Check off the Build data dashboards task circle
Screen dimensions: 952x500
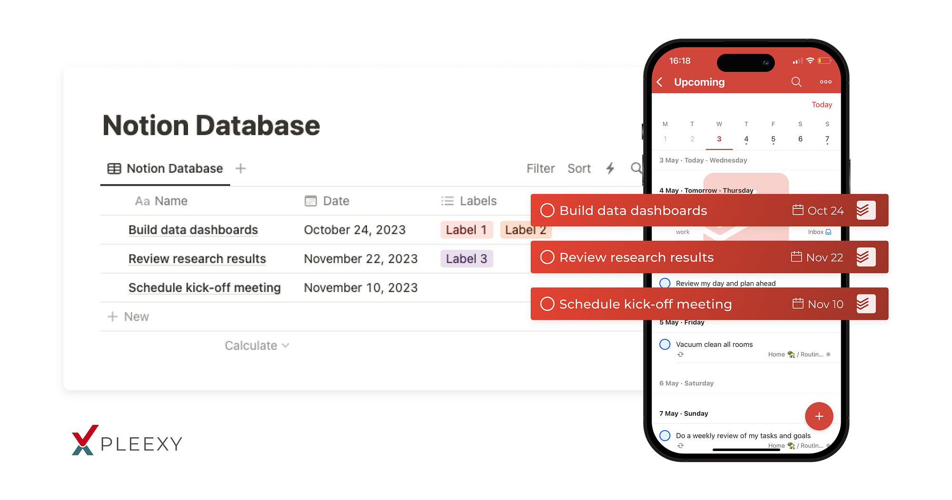click(548, 210)
